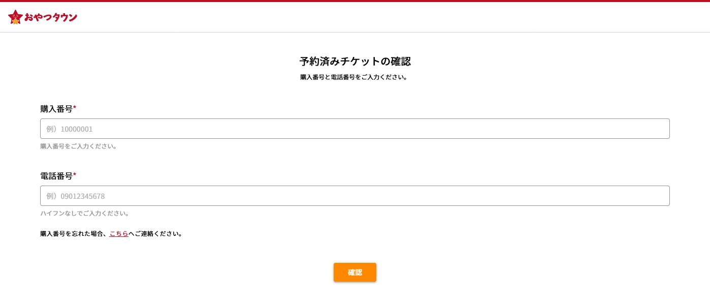Focus the 購入番号 input field

click(355, 129)
